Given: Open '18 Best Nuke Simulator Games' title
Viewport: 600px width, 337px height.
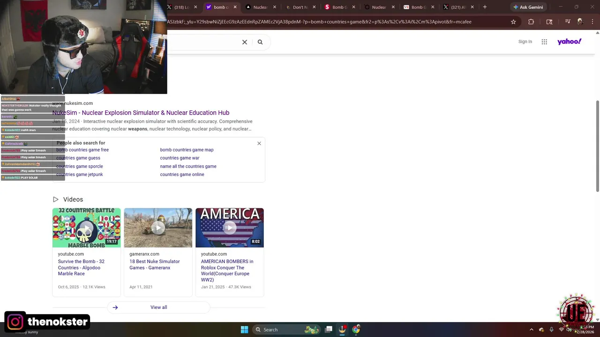Looking at the screenshot, I should 155,264.
